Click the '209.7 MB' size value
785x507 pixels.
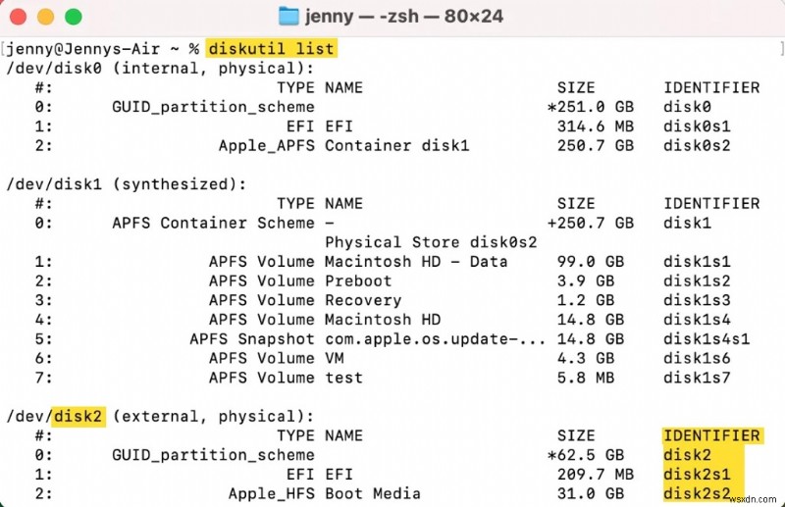tap(596, 474)
